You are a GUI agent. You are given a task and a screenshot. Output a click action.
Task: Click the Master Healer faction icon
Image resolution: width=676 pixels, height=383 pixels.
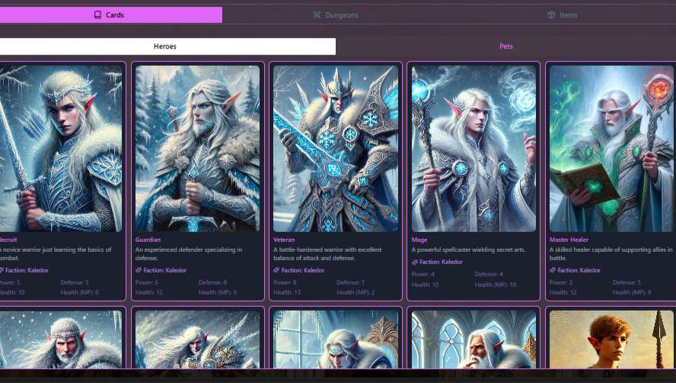553,270
